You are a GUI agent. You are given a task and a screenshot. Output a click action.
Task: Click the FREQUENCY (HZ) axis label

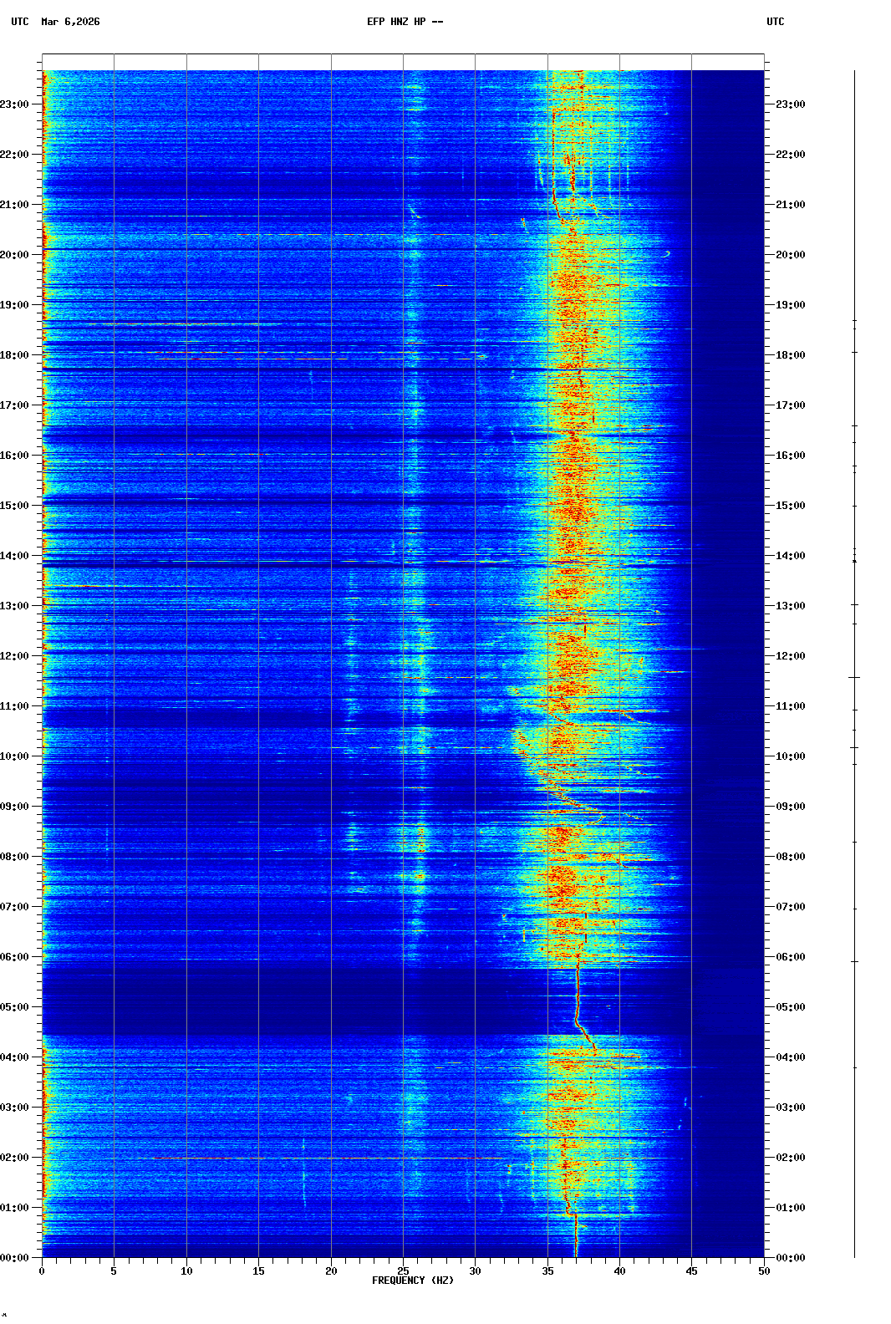412,1281
